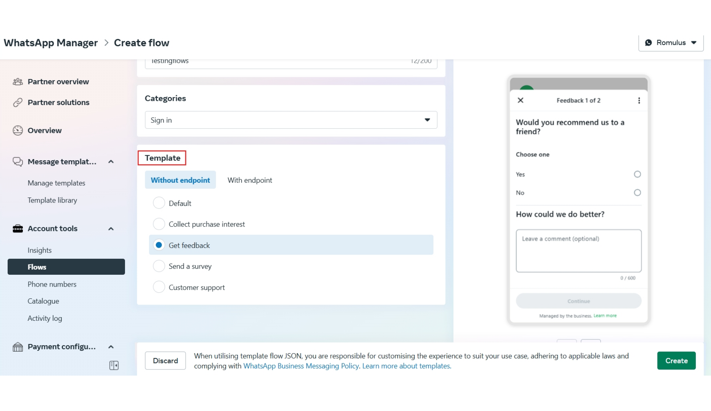
Task: Open Template library from the sidebar
Action: (52, 200)
